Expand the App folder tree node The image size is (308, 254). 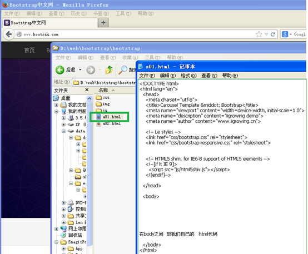point(63,248)
